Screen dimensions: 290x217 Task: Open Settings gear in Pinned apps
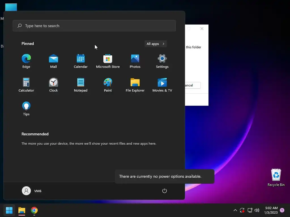click(162, 61)
